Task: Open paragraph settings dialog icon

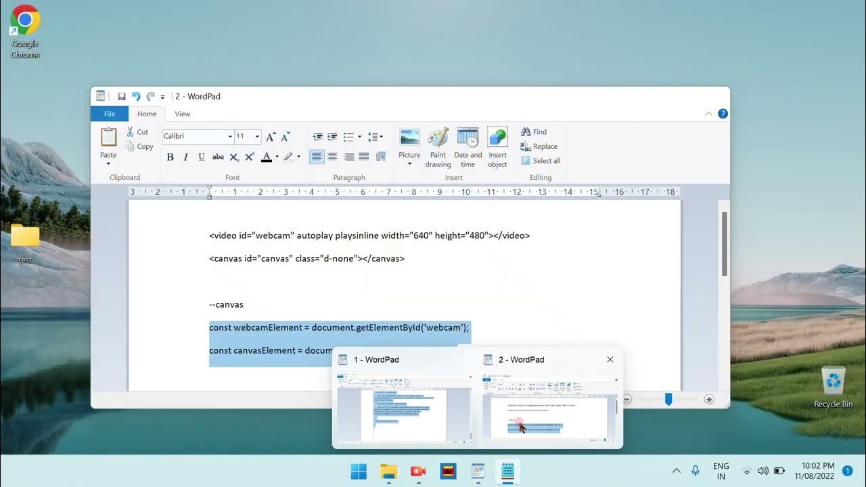Action: click(381, 157)
